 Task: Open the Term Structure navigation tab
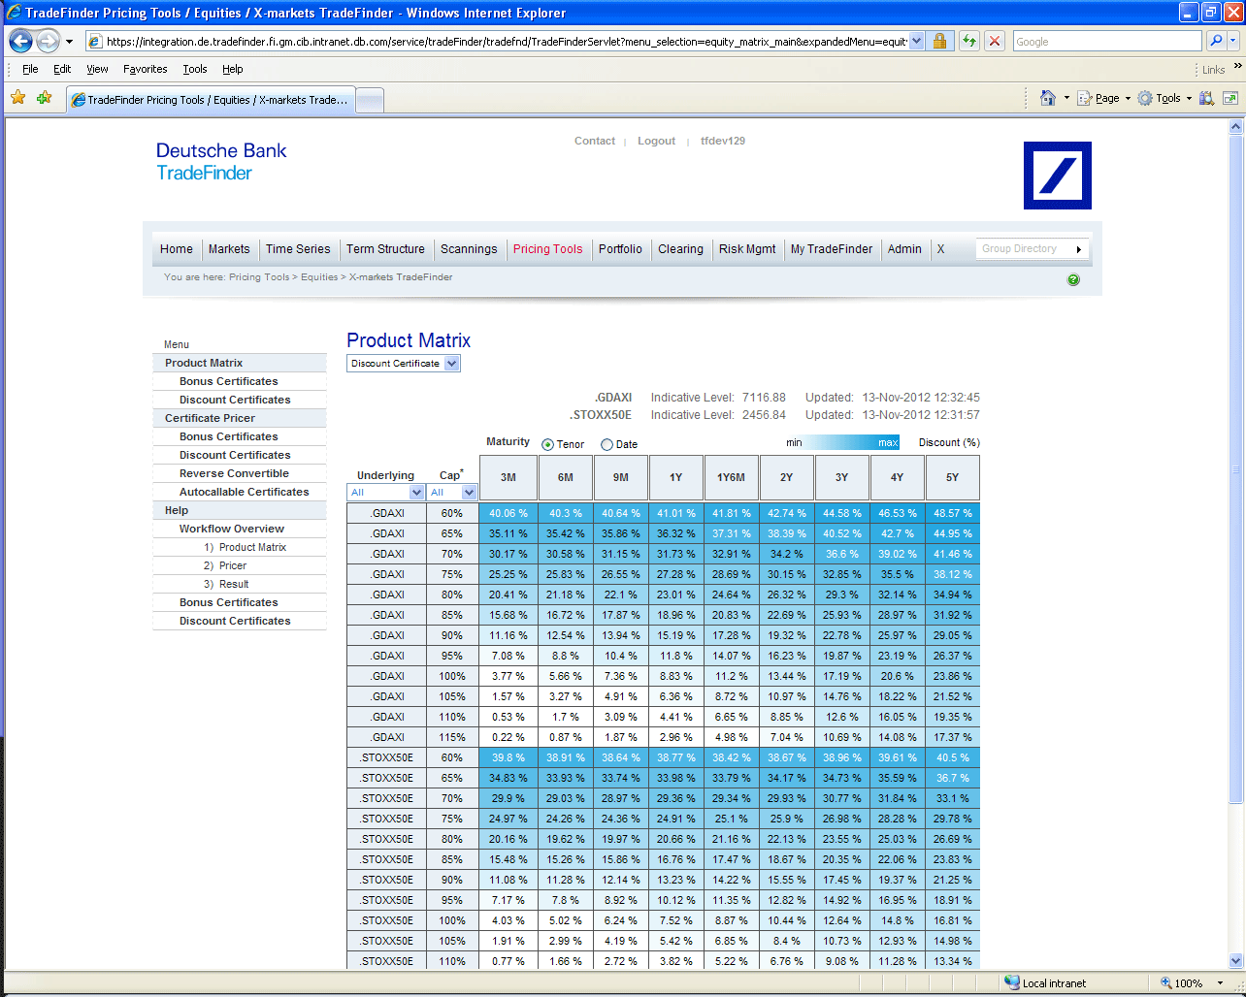click(x=385, y=249)
